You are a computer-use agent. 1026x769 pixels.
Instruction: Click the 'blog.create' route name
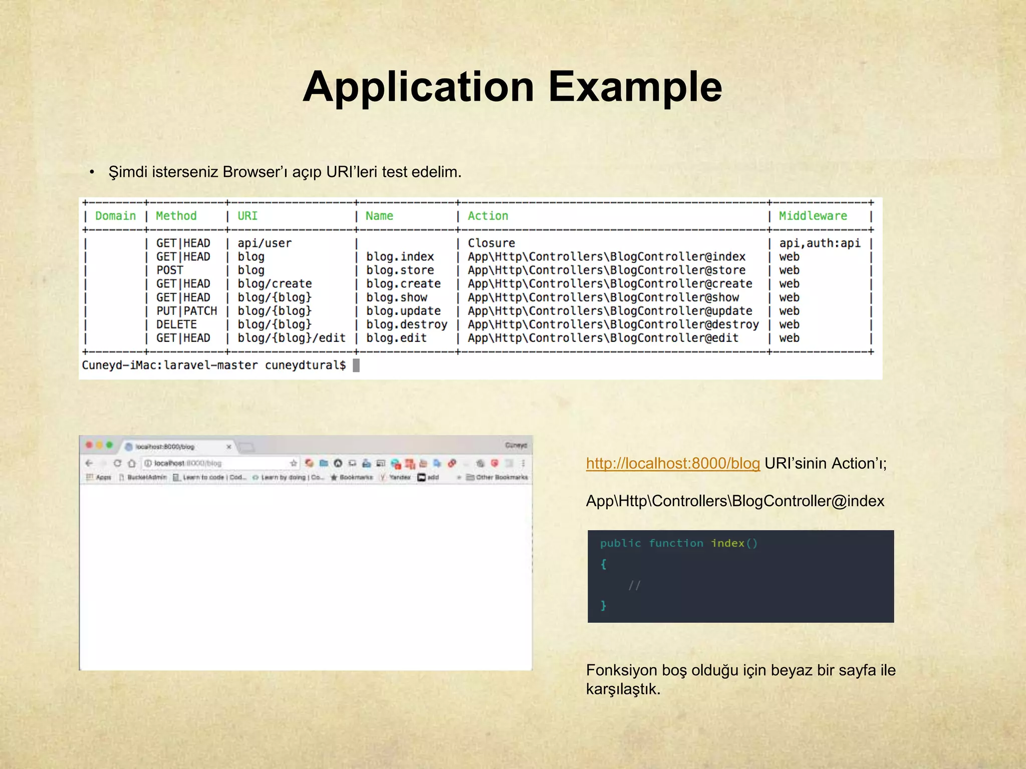click(x=403, y=284)
